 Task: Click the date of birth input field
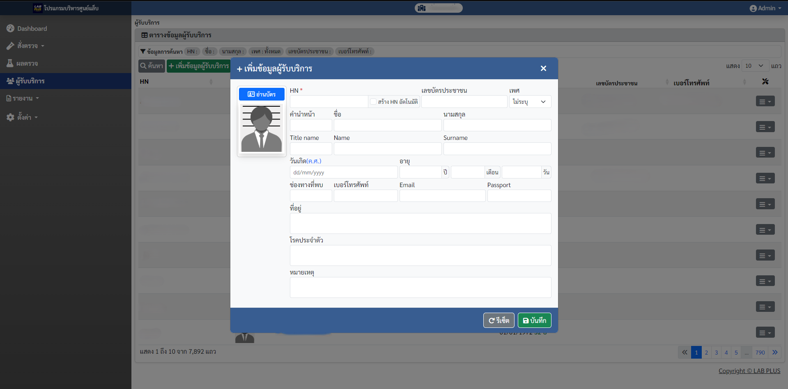pos(343,172)
